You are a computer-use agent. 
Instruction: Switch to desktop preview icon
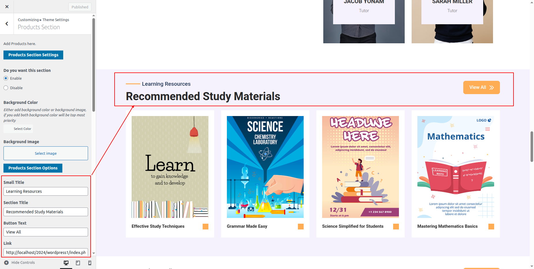pyautogui.click(x=66, y=263)
